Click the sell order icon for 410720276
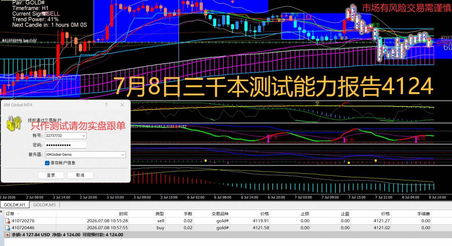452x246 pixels. (8, 221)
